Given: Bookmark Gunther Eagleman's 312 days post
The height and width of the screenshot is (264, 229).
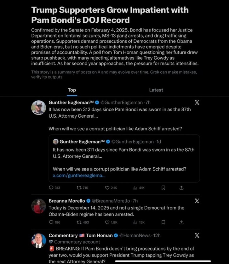Looking at the screenshot, I should [x=163, y=188].
